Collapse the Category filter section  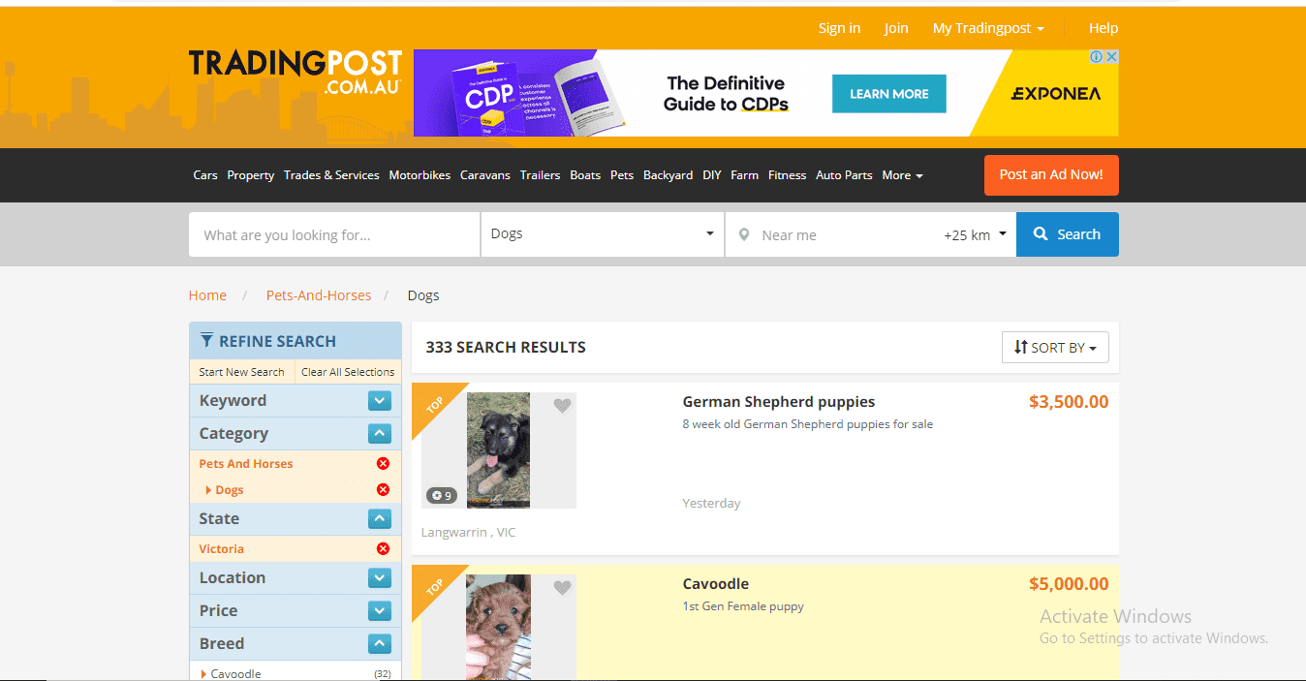click(x=379, y=434)
